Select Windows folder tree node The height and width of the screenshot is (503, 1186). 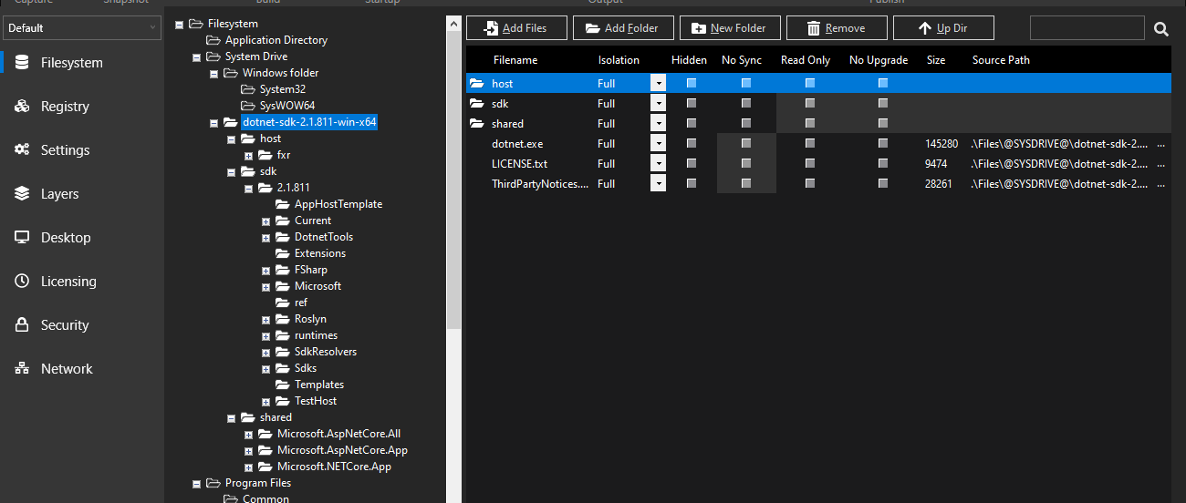tap(280, 73)
